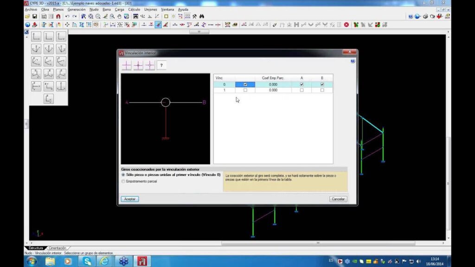Screen dimensions: 475x267
Task: Select the pan hand tool in toolbar
Action: pos(119,16)
